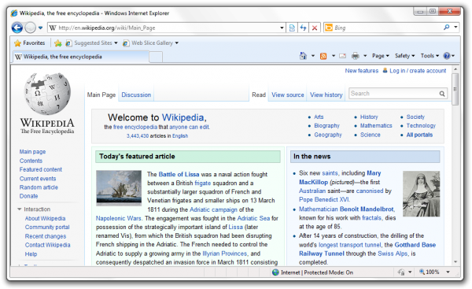The height and width of the screenshot is (289, 472).
Task: Click the Home icon in command bar
Action: (303, 56)
